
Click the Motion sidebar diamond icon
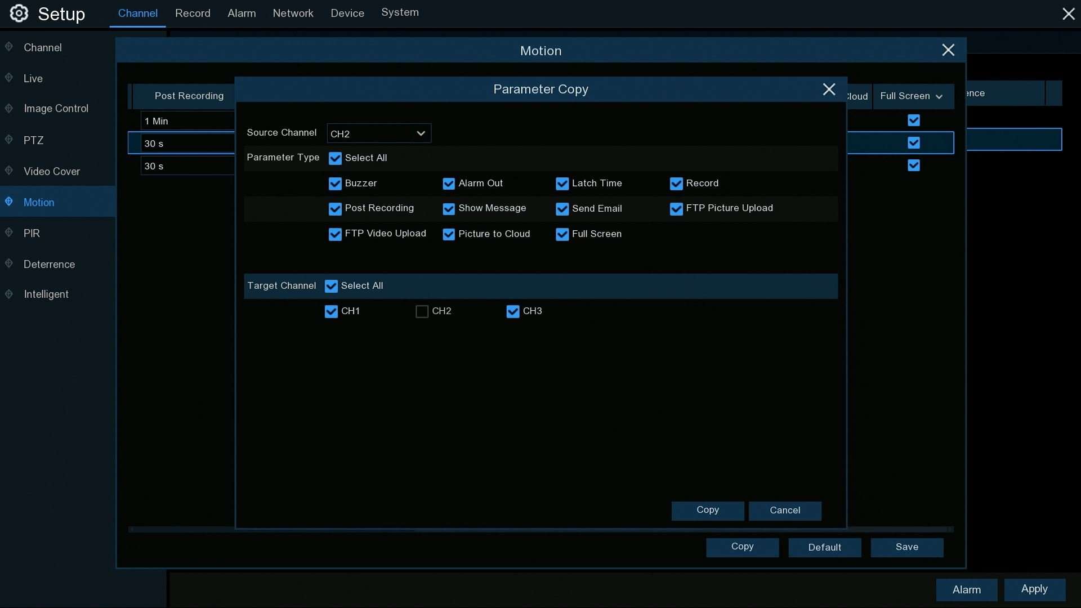coord(9,202)
